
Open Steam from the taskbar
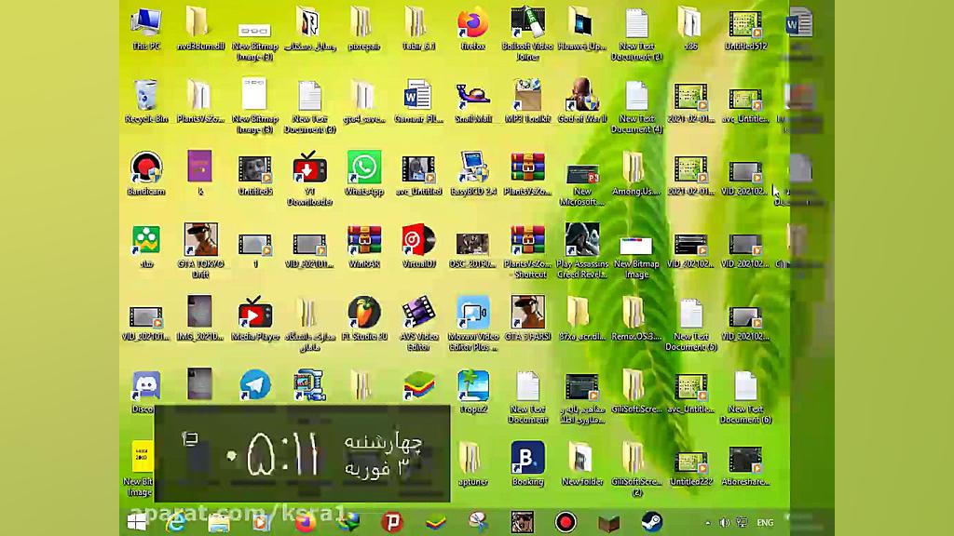(651, 521)
